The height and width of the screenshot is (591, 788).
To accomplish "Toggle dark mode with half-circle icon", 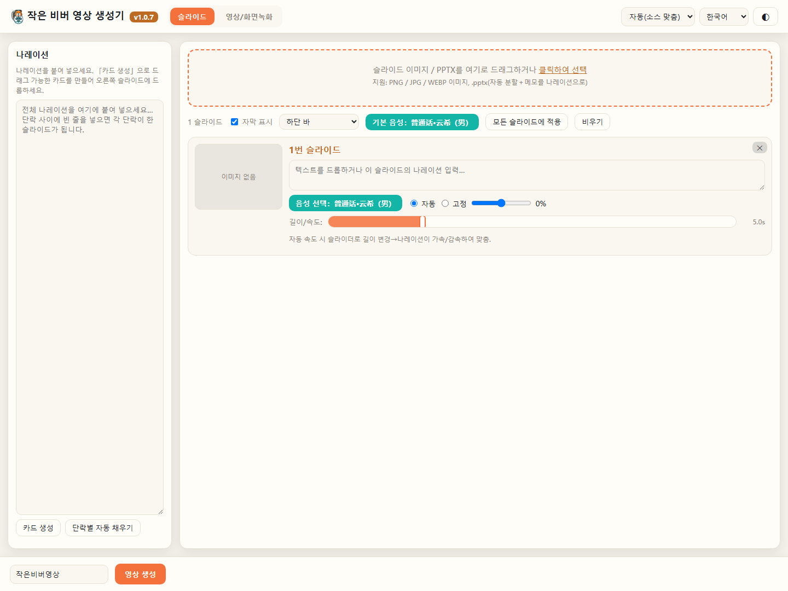I will point(766,17).
